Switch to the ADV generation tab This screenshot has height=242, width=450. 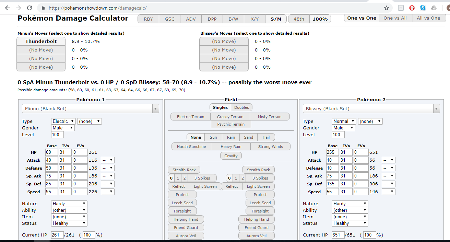(x=191, y=19)
